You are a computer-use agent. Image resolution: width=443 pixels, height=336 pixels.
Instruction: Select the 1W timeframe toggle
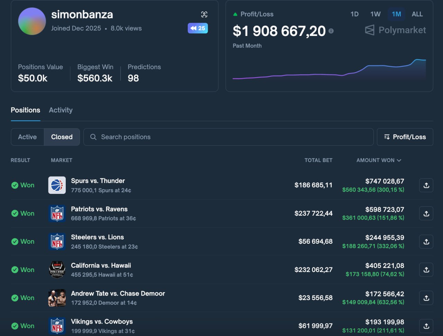(375, 14)
